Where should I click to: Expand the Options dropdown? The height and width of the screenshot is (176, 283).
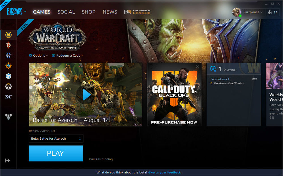[x=39, y=56]
